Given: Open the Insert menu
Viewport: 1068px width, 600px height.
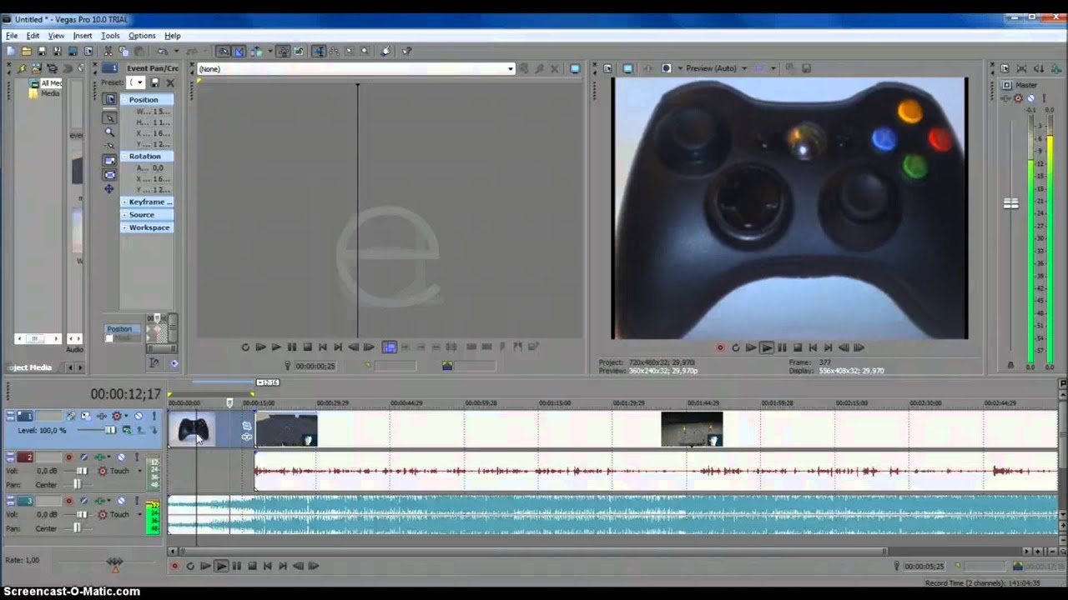Looking at the screenshot, I should click(x=83, y=36).
